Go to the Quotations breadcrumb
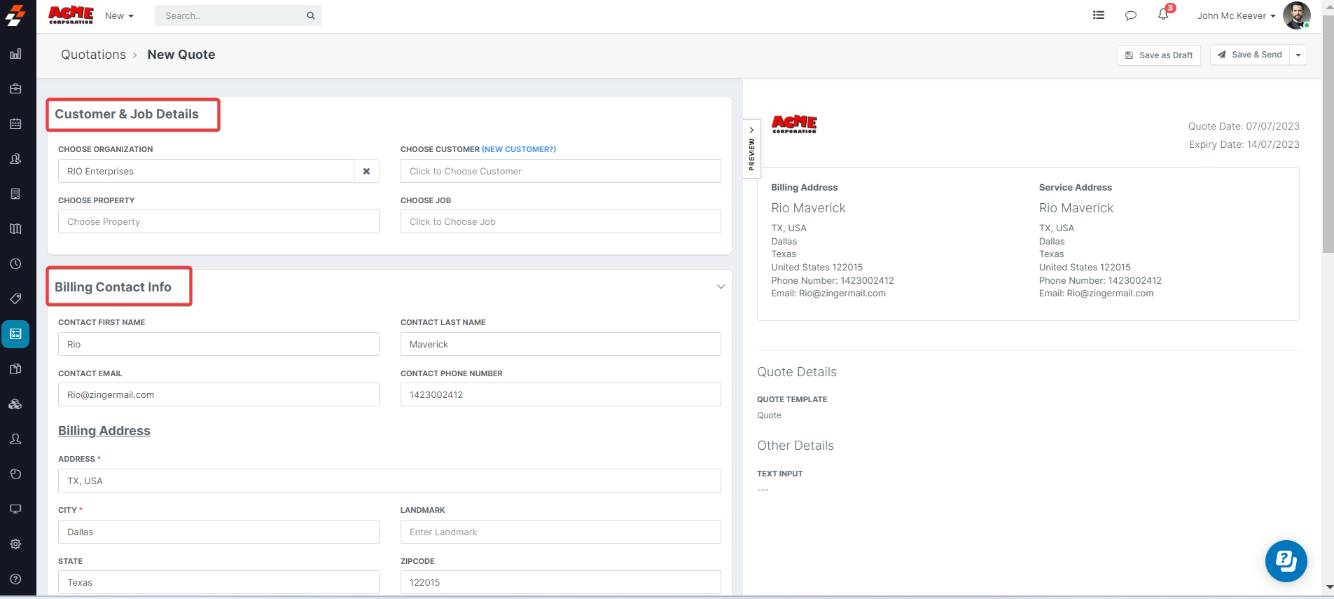 point(93,55)
